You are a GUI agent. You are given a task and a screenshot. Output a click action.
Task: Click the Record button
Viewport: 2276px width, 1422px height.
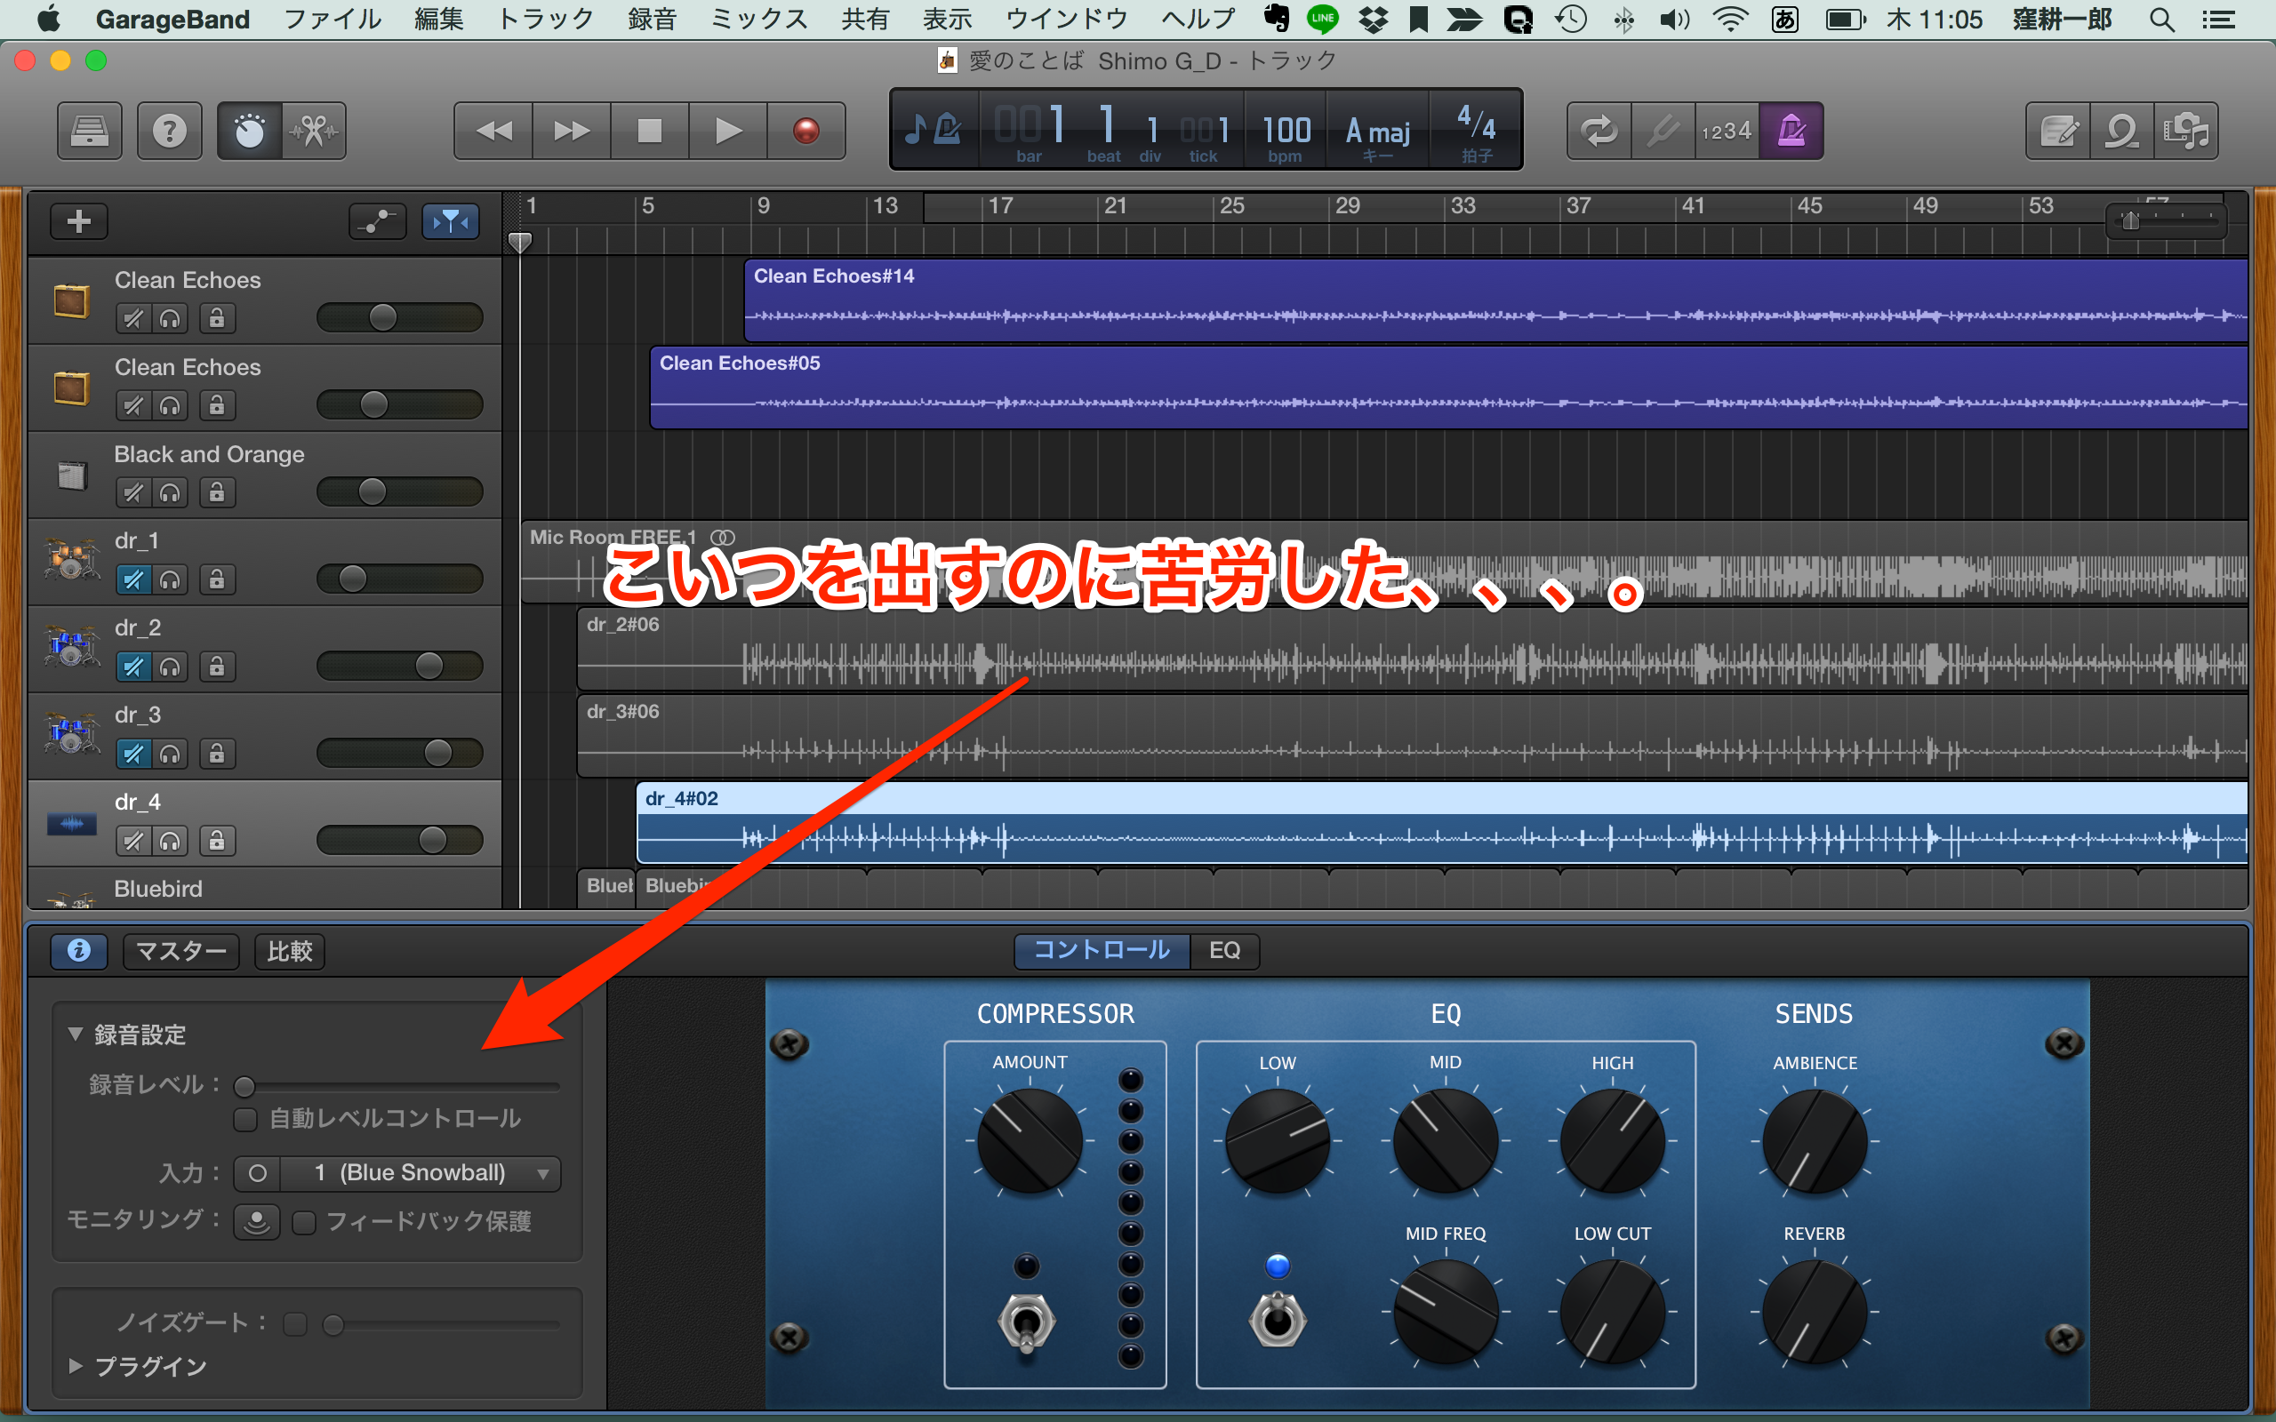[805, 131]
